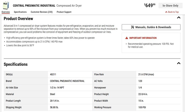Select the Horsepower value 1/4

coord(140,88)
